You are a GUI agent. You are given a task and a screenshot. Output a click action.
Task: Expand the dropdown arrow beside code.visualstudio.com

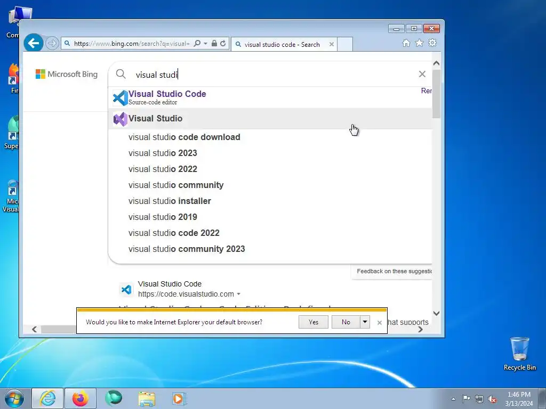pos(238,294)
